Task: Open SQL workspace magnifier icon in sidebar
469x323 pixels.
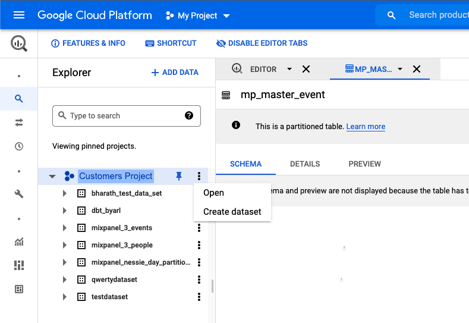Action: click(19, 99)
